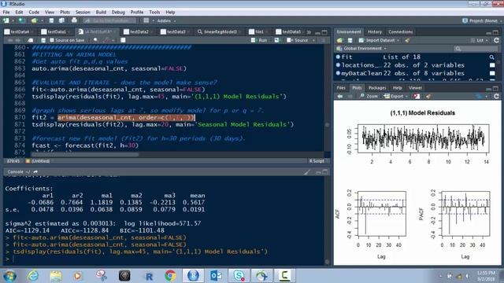Image resolution: width=504 pixels, height=283 pixels.
Task: Switch to the Files tab
Action: tap(341, 87)
